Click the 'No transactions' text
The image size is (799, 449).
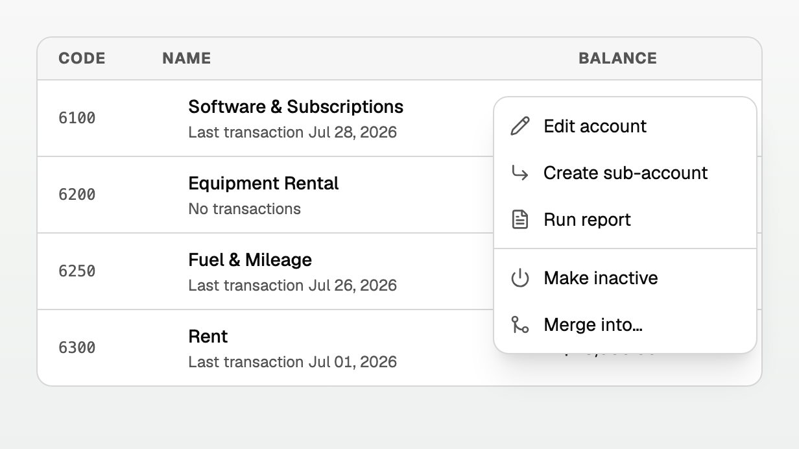click(x=244, y=209)
